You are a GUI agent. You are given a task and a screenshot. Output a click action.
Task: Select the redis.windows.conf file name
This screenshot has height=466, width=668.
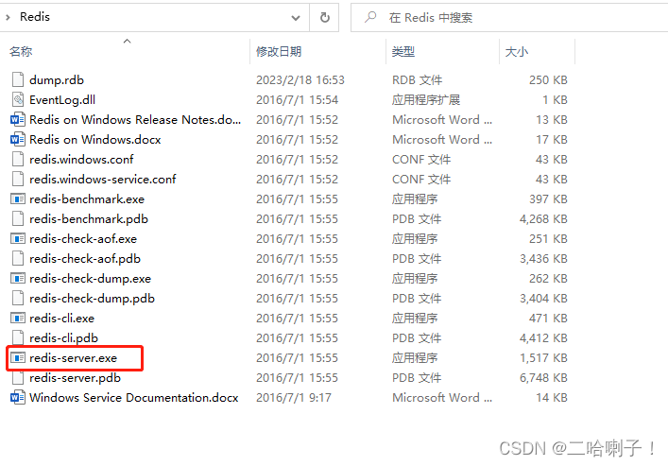[x=81, y=159]
